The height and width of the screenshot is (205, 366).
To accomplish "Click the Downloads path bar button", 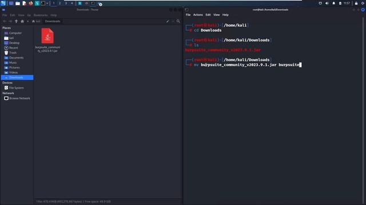I will click(x=53, y=21).
